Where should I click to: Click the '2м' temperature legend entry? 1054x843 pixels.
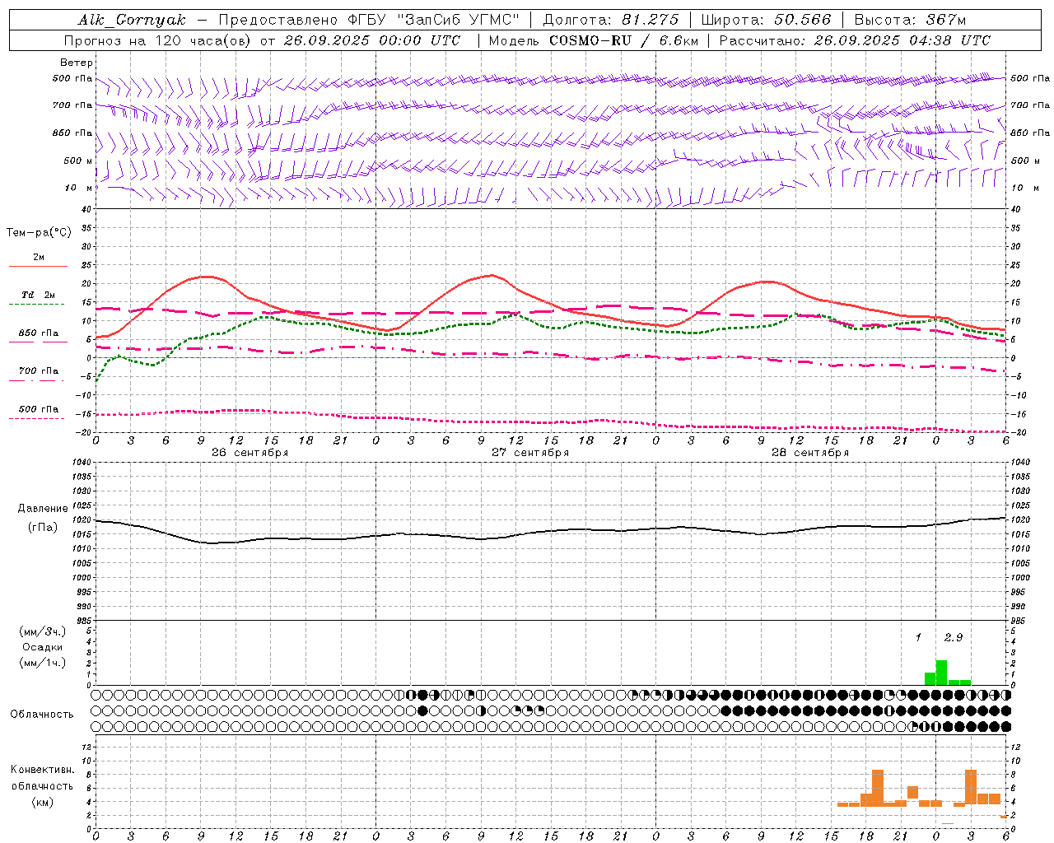tap(39, 258)
